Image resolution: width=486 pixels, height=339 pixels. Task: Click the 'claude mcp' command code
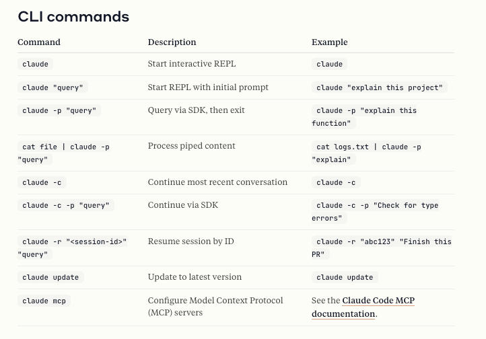coord(44,301)
